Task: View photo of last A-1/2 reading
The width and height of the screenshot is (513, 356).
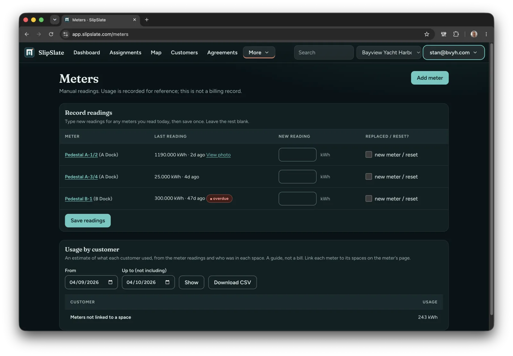Action: pos(218,155)
